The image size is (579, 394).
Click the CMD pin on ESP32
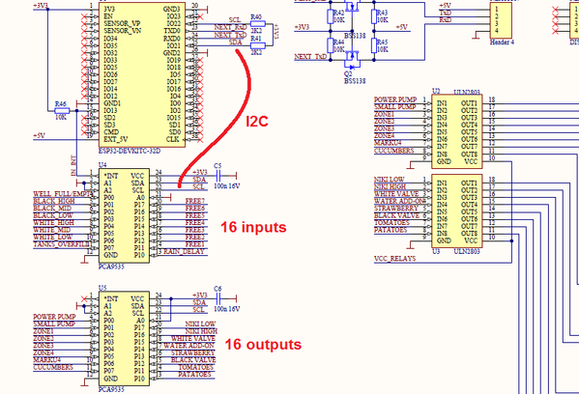(x=111, y=132)
